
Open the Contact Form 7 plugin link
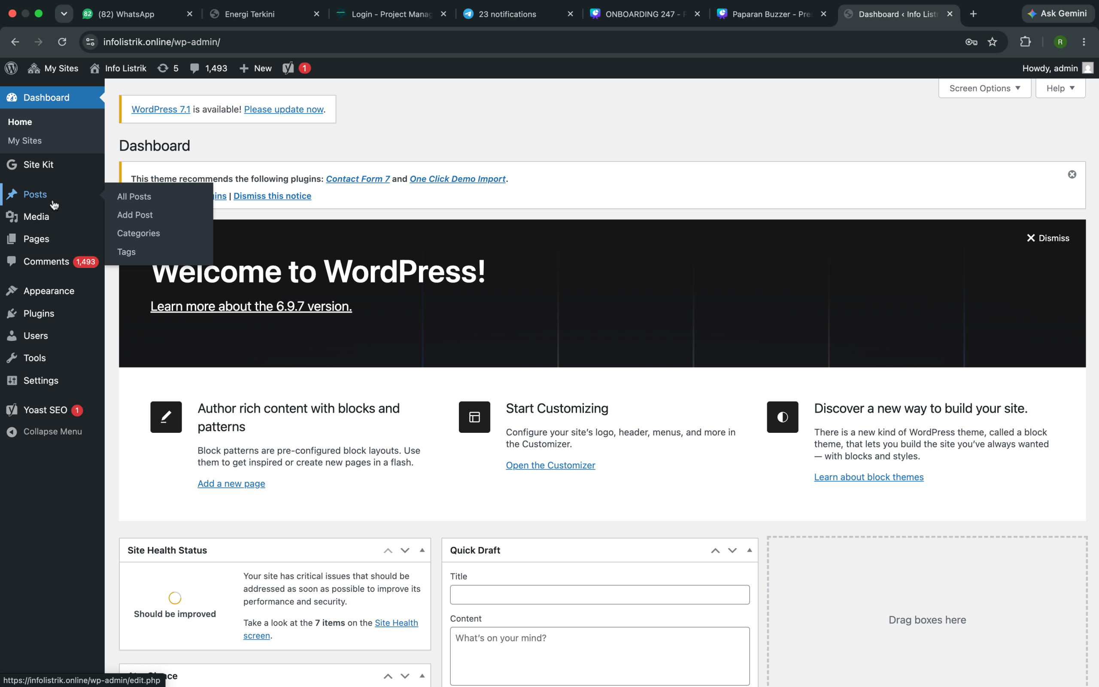(x=358, y=179)
